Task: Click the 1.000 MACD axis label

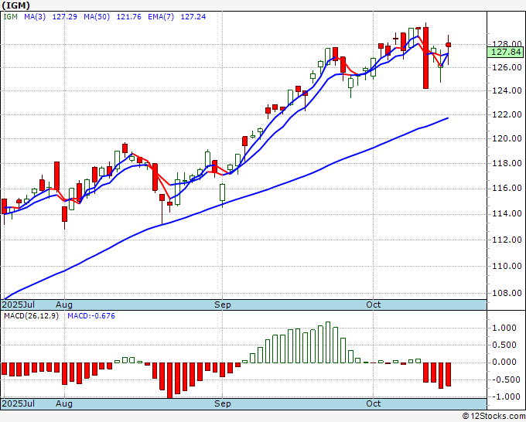Action: pos(505,328)
